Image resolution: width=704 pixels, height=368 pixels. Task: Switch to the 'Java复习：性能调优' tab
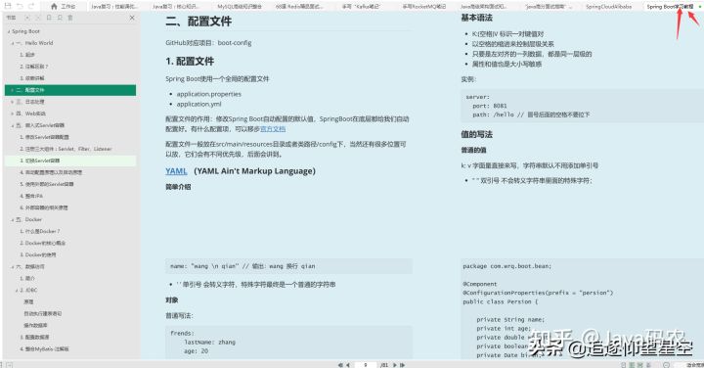pyautogui.click(x=114, y=7)
